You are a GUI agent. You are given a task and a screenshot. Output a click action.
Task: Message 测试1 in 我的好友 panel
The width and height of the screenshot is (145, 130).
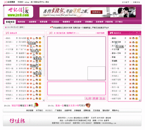(x=130, y=38)
